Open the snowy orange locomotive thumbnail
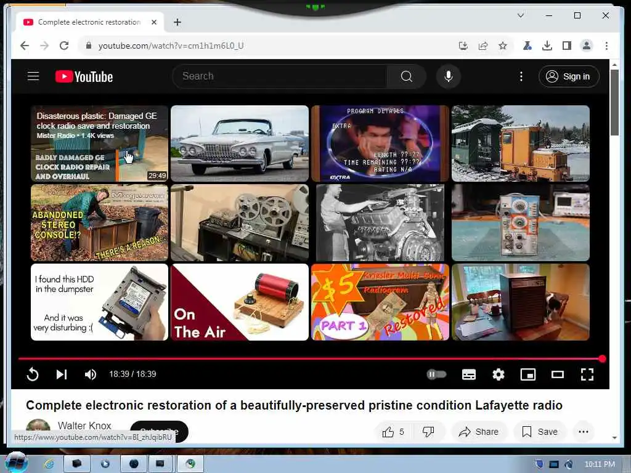This screenshot has height=473, width=631. (520, 144)
